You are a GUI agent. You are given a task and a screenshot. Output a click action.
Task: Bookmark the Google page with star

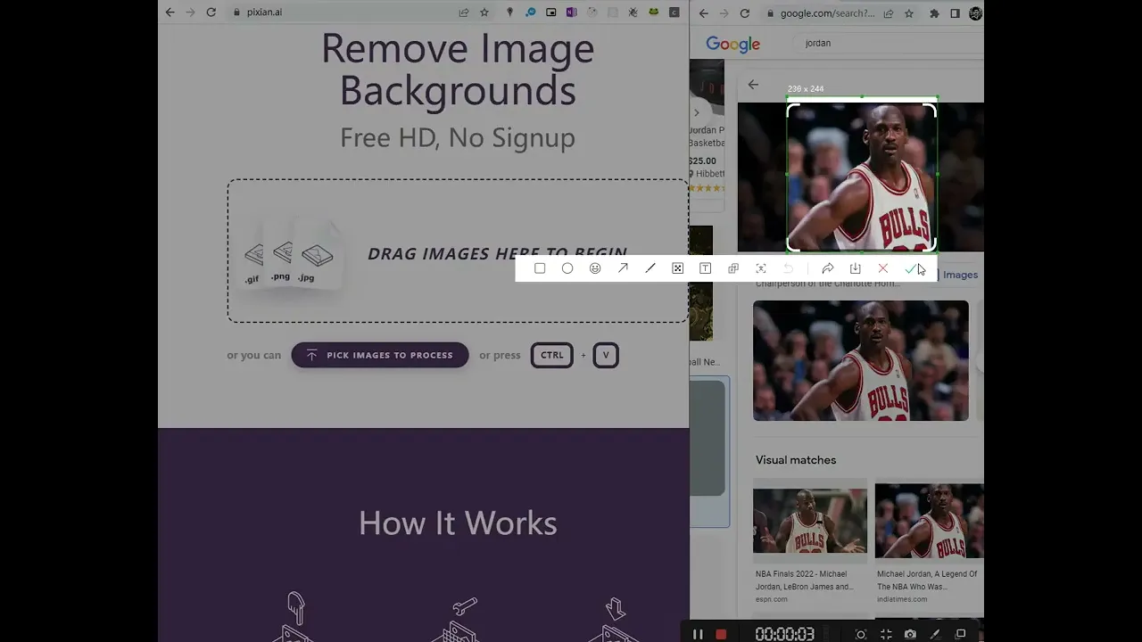pos(909,13)
